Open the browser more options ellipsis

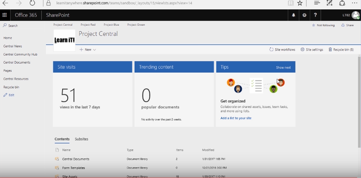pyautogui.click(x=355, y=3)
